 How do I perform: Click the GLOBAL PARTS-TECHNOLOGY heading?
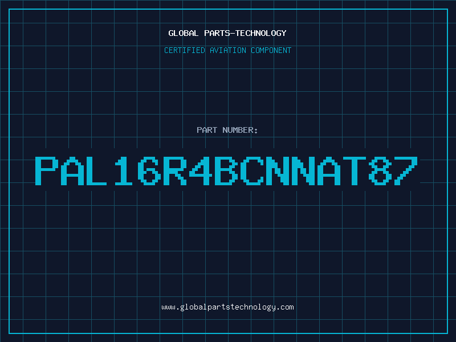pyautogui.click(x=227, y=33)
